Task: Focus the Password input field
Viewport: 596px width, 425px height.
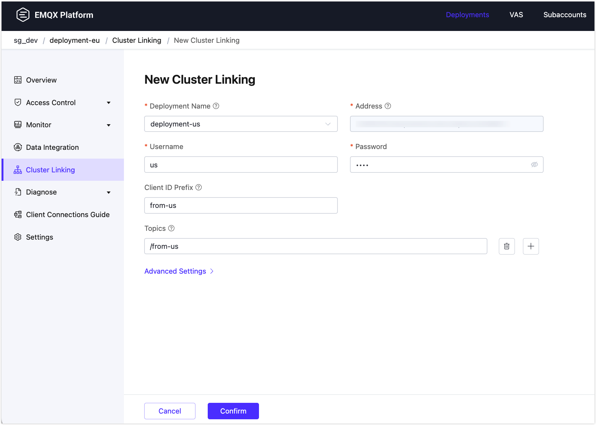Action: tap(446, 165)
